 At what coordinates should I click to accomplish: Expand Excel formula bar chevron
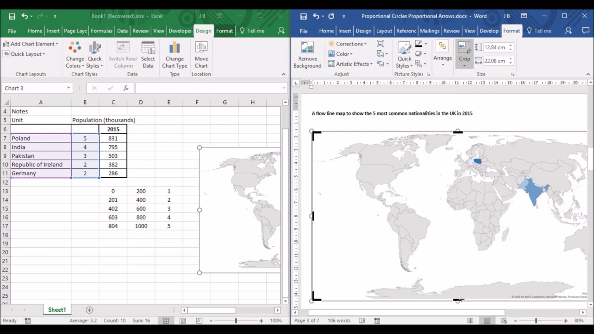pos(284,88)
